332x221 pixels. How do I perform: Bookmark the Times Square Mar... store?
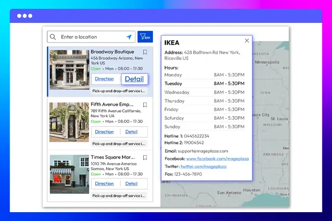pyautogui.click(x=145, y=158)
